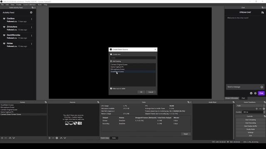
Task: Open channel points icon below chat input
Action: pyautogui.click(x=251, y=93)
